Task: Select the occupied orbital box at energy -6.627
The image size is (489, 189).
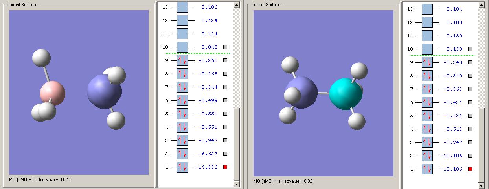Action: point(182,154)
